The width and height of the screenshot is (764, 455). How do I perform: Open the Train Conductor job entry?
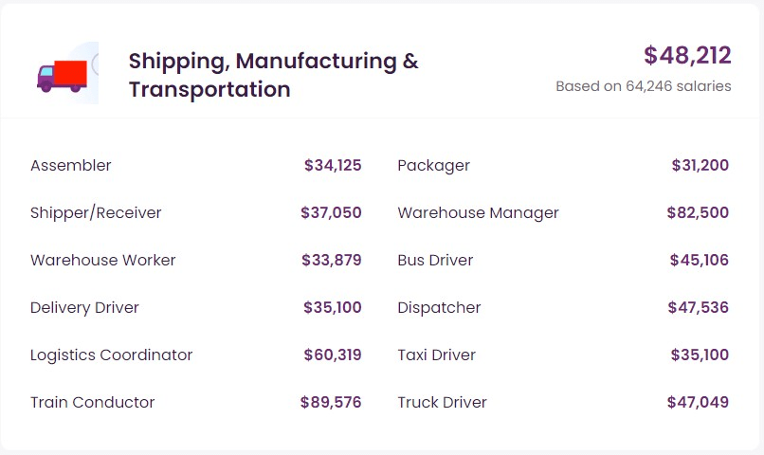[x=92, y=403]
